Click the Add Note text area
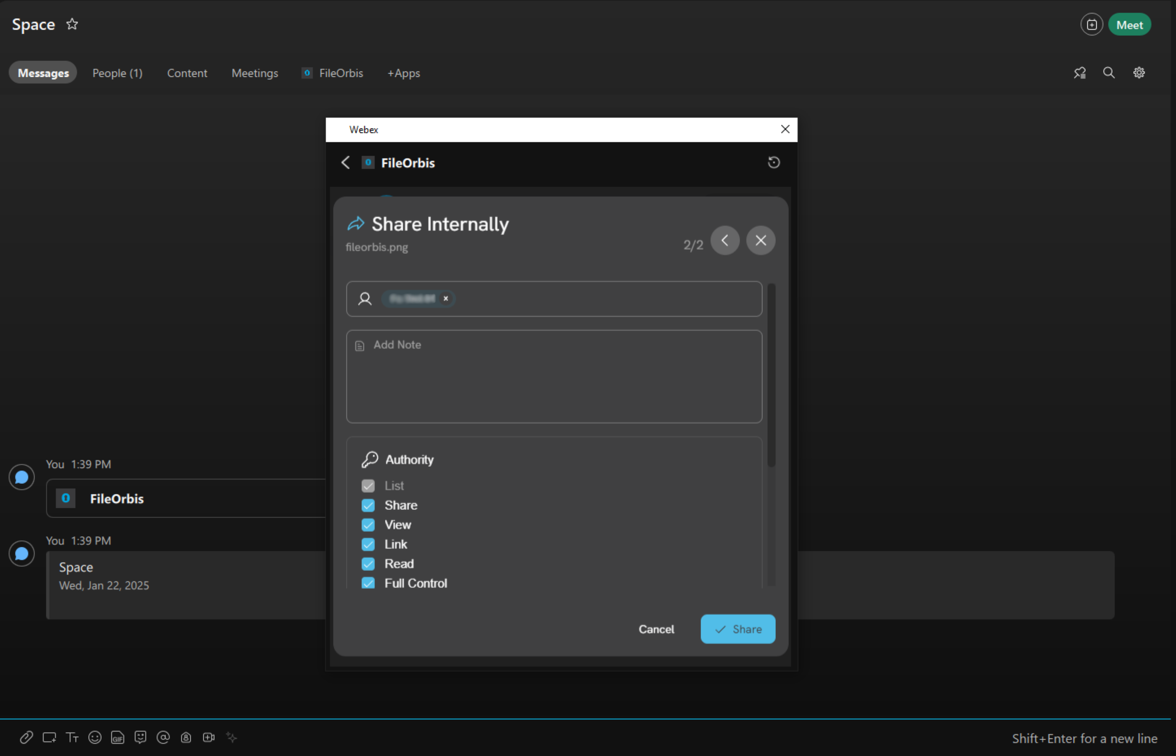 [x=554, y=376]
